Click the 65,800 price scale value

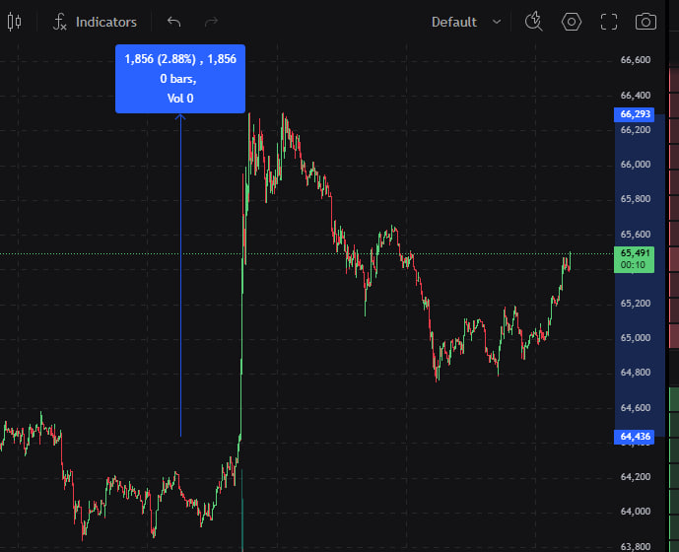click(636, 199)
